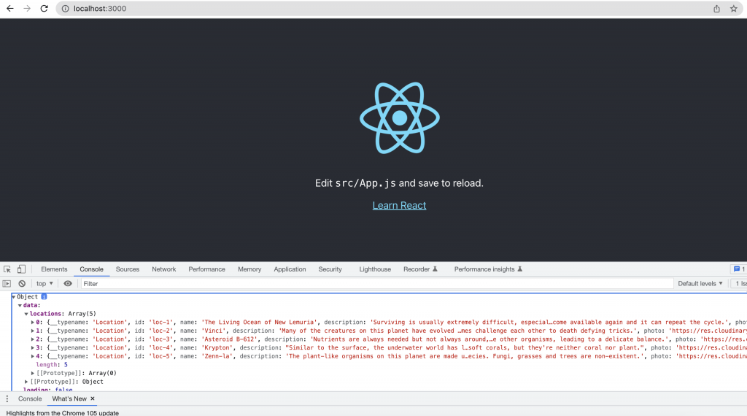This screenshot has height=416, width=747.
Task: Open the Performance insights tab
Action: (488, 269)
